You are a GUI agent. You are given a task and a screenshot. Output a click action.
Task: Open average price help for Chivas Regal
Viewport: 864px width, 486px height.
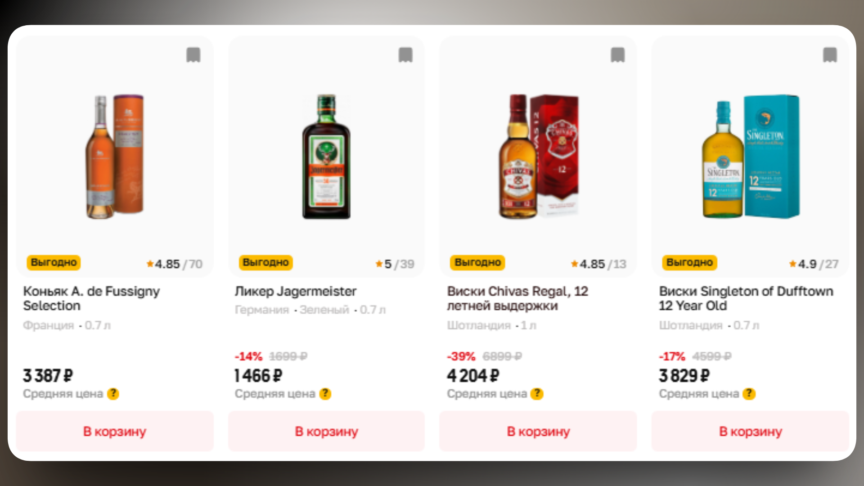coord(536,394)
